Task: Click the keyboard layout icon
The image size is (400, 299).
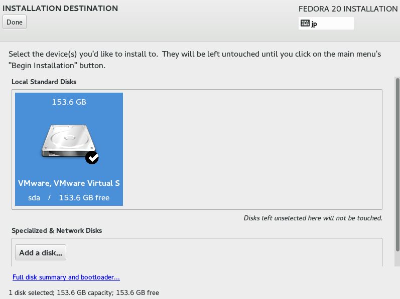Action: pos(305,23)
